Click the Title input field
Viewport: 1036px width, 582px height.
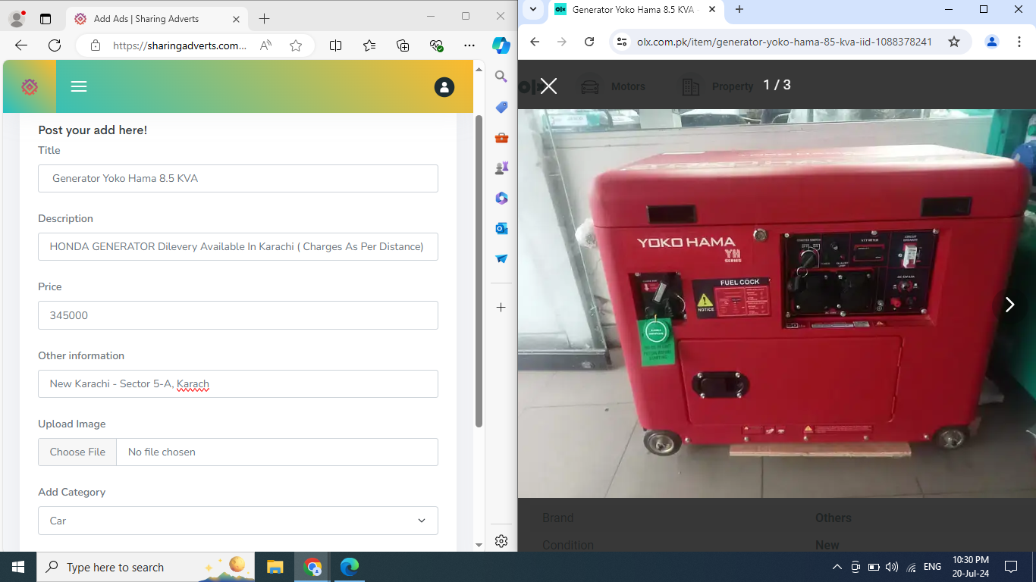[x=238, y=178]
